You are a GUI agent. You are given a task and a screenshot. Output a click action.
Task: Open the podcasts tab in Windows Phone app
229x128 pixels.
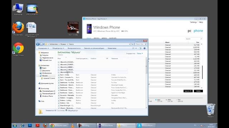click(113, 38)
